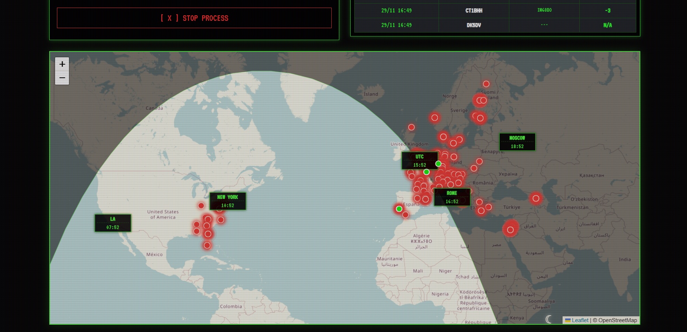687x332 pixels.
Task: Zoom in on the map
Action: (x=62, y=64)
